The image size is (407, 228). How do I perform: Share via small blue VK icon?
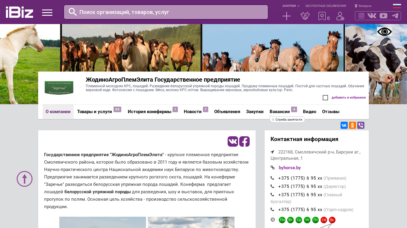click(344, 125)
